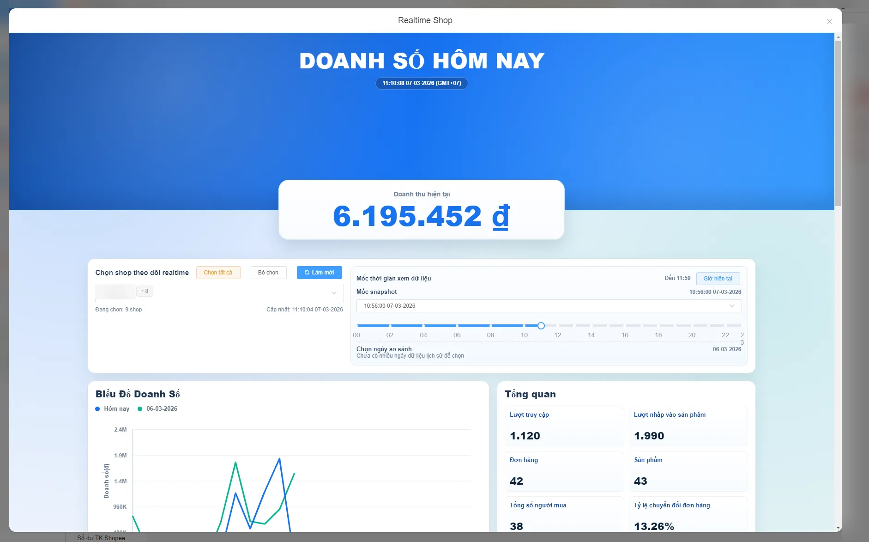The height and width of the screenshot is (542, 869).
Task: Toggle 'Hôm nay' legend series in chart
Action: tap(112, 408)
